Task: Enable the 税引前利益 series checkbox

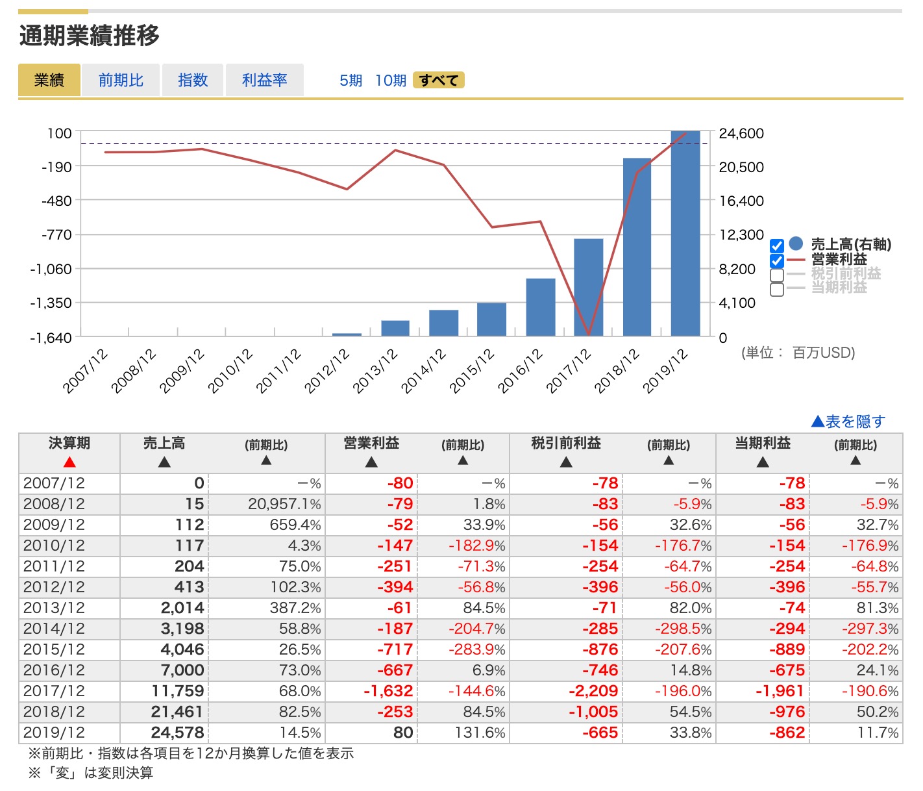Action: [x=777, y=275]
